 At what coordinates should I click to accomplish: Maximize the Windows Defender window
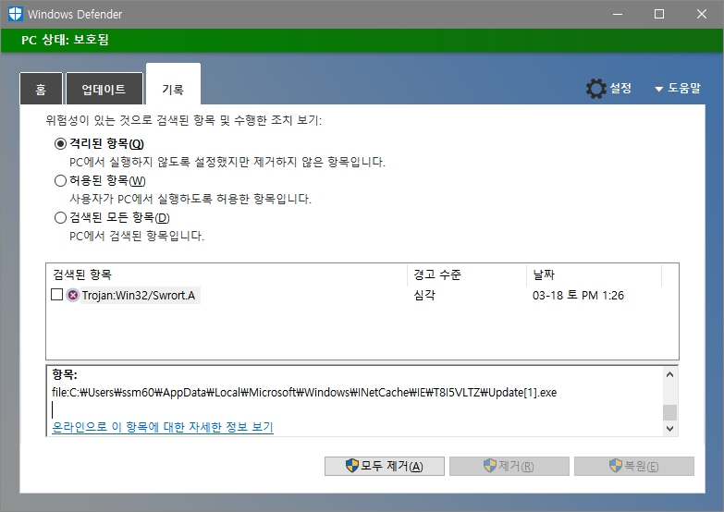[x=659, y=14]
